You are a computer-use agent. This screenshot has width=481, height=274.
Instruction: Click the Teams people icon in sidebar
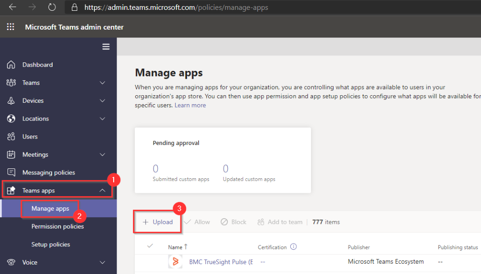point(11,83)
